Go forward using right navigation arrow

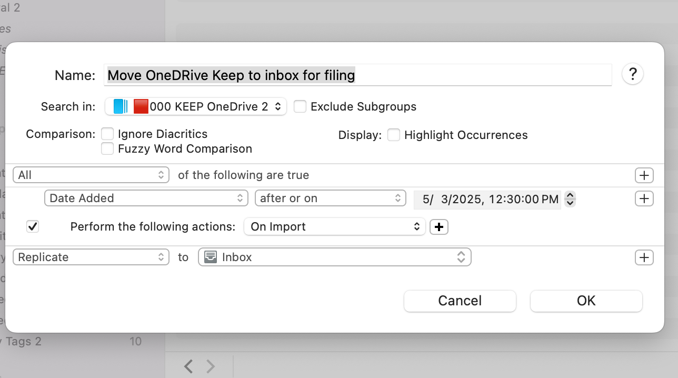(211, 366)
